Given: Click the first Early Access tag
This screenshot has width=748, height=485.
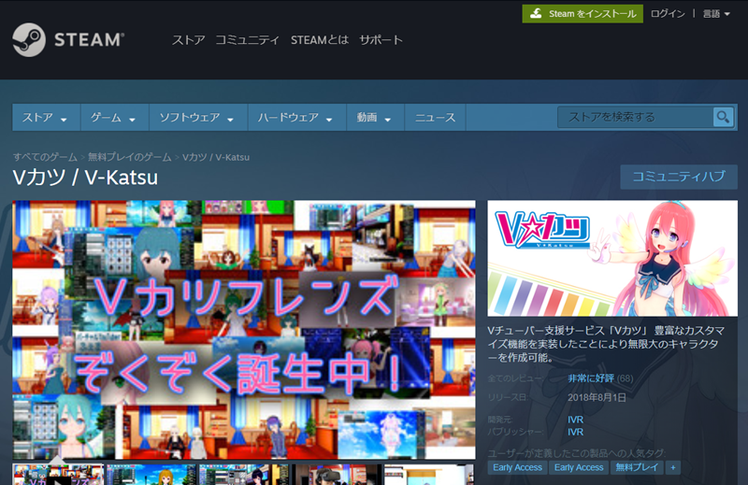Looking at the screenshot, I should pos(517,468).
